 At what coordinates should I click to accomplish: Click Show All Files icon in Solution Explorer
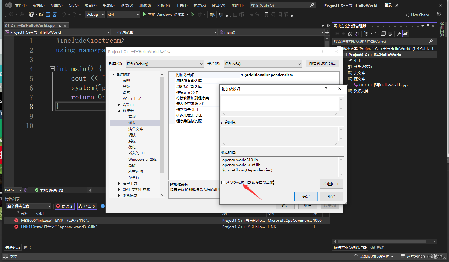[x=390, y=34]
